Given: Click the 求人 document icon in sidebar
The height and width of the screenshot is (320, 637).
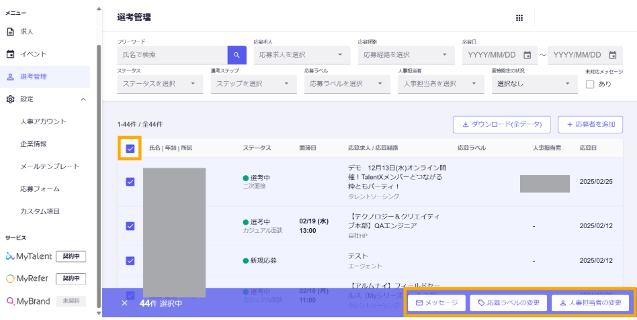Looking at the screenshot, I should click(x=10, y=32).
